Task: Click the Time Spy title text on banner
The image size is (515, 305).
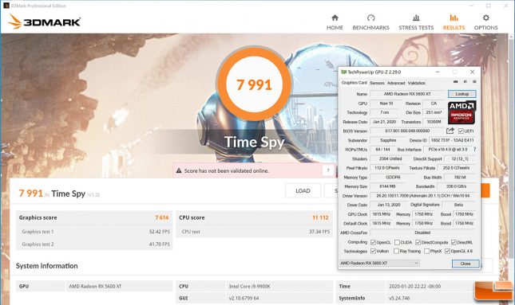Action: (x=254, y=143)
